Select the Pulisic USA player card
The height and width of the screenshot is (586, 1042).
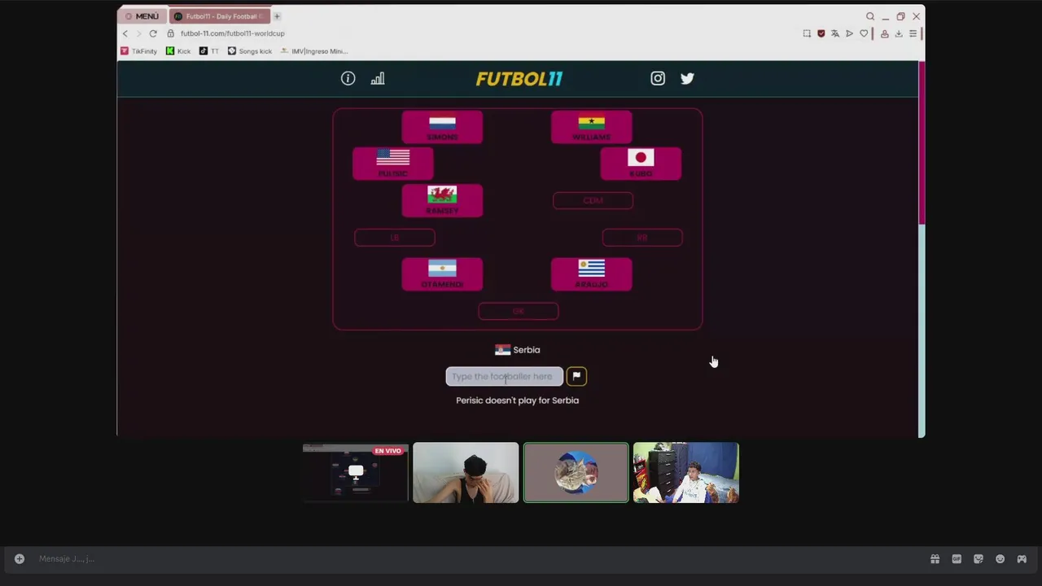coord(393,164)
